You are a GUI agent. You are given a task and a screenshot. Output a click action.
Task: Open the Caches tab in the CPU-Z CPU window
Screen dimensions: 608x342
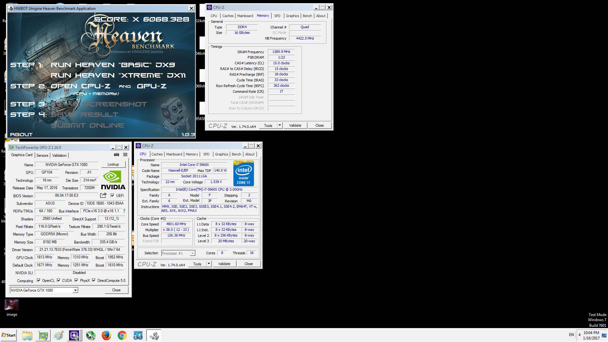tap(157, 154)
